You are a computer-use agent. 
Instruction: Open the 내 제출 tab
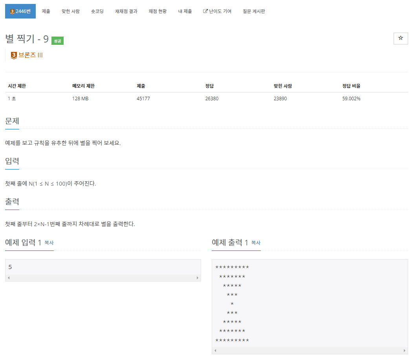tap(185, 11)
